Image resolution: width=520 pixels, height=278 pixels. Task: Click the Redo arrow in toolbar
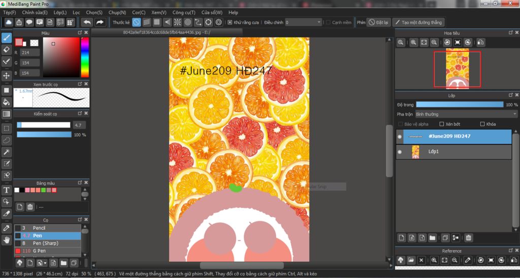tap(100, 22)
